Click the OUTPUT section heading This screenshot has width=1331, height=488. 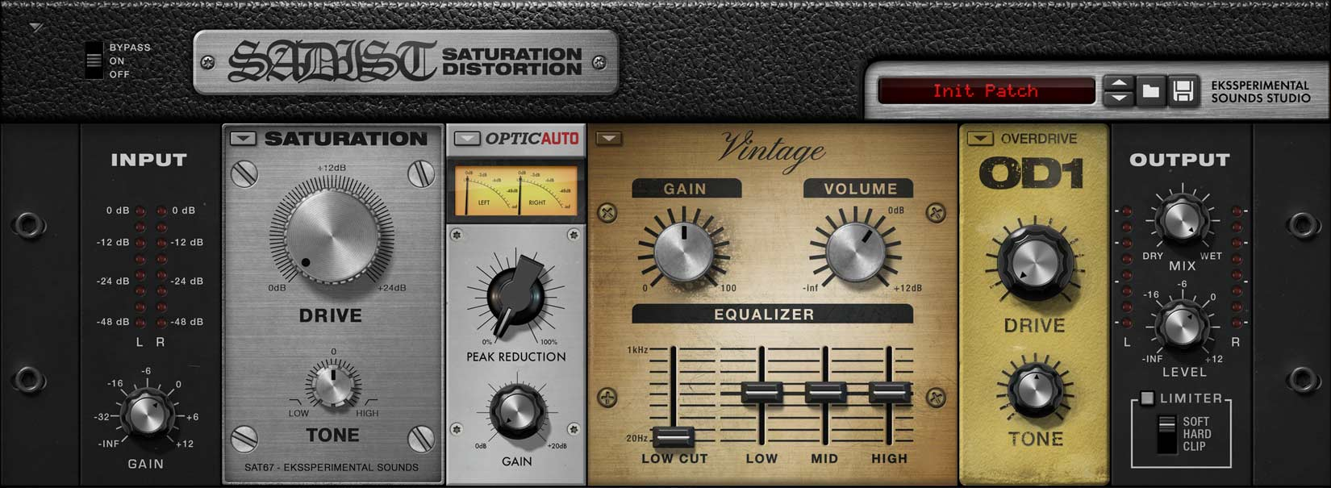tap(1179, 160)
